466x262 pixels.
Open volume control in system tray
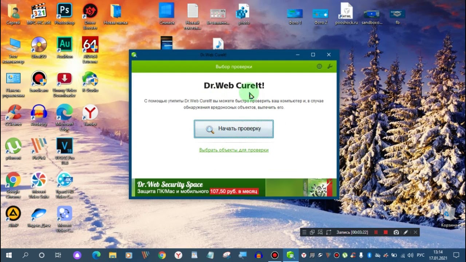point(410,255)
